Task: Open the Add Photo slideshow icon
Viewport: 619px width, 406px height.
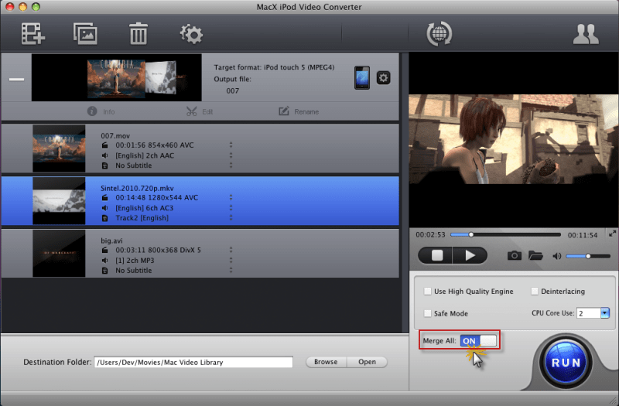Action: click(85, 33)
